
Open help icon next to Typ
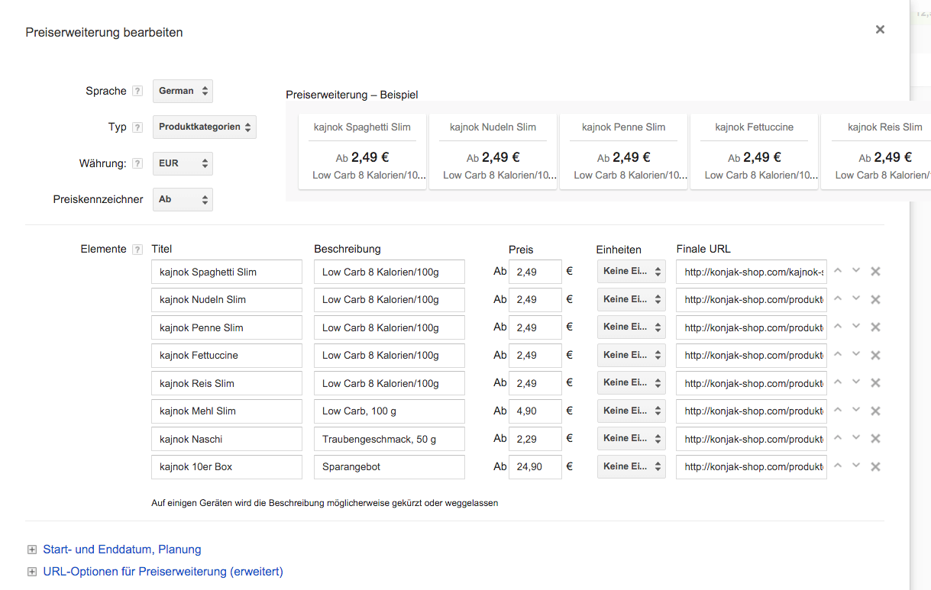click(x=137, y=127)
